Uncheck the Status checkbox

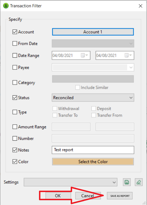15,98
